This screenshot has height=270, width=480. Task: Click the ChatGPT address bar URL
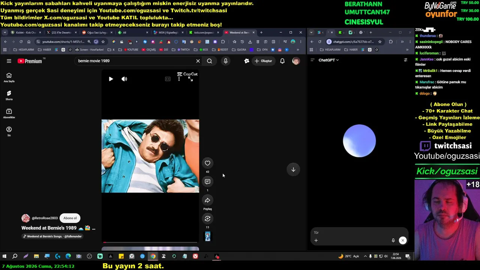tap(354, 42)
